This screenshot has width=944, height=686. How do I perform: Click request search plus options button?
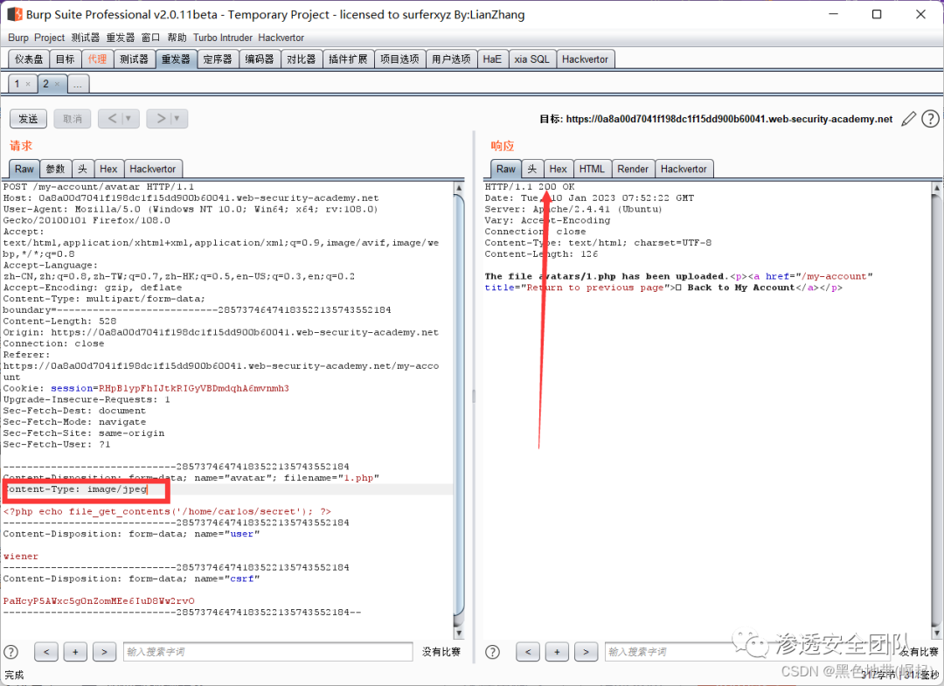[75, 652]
